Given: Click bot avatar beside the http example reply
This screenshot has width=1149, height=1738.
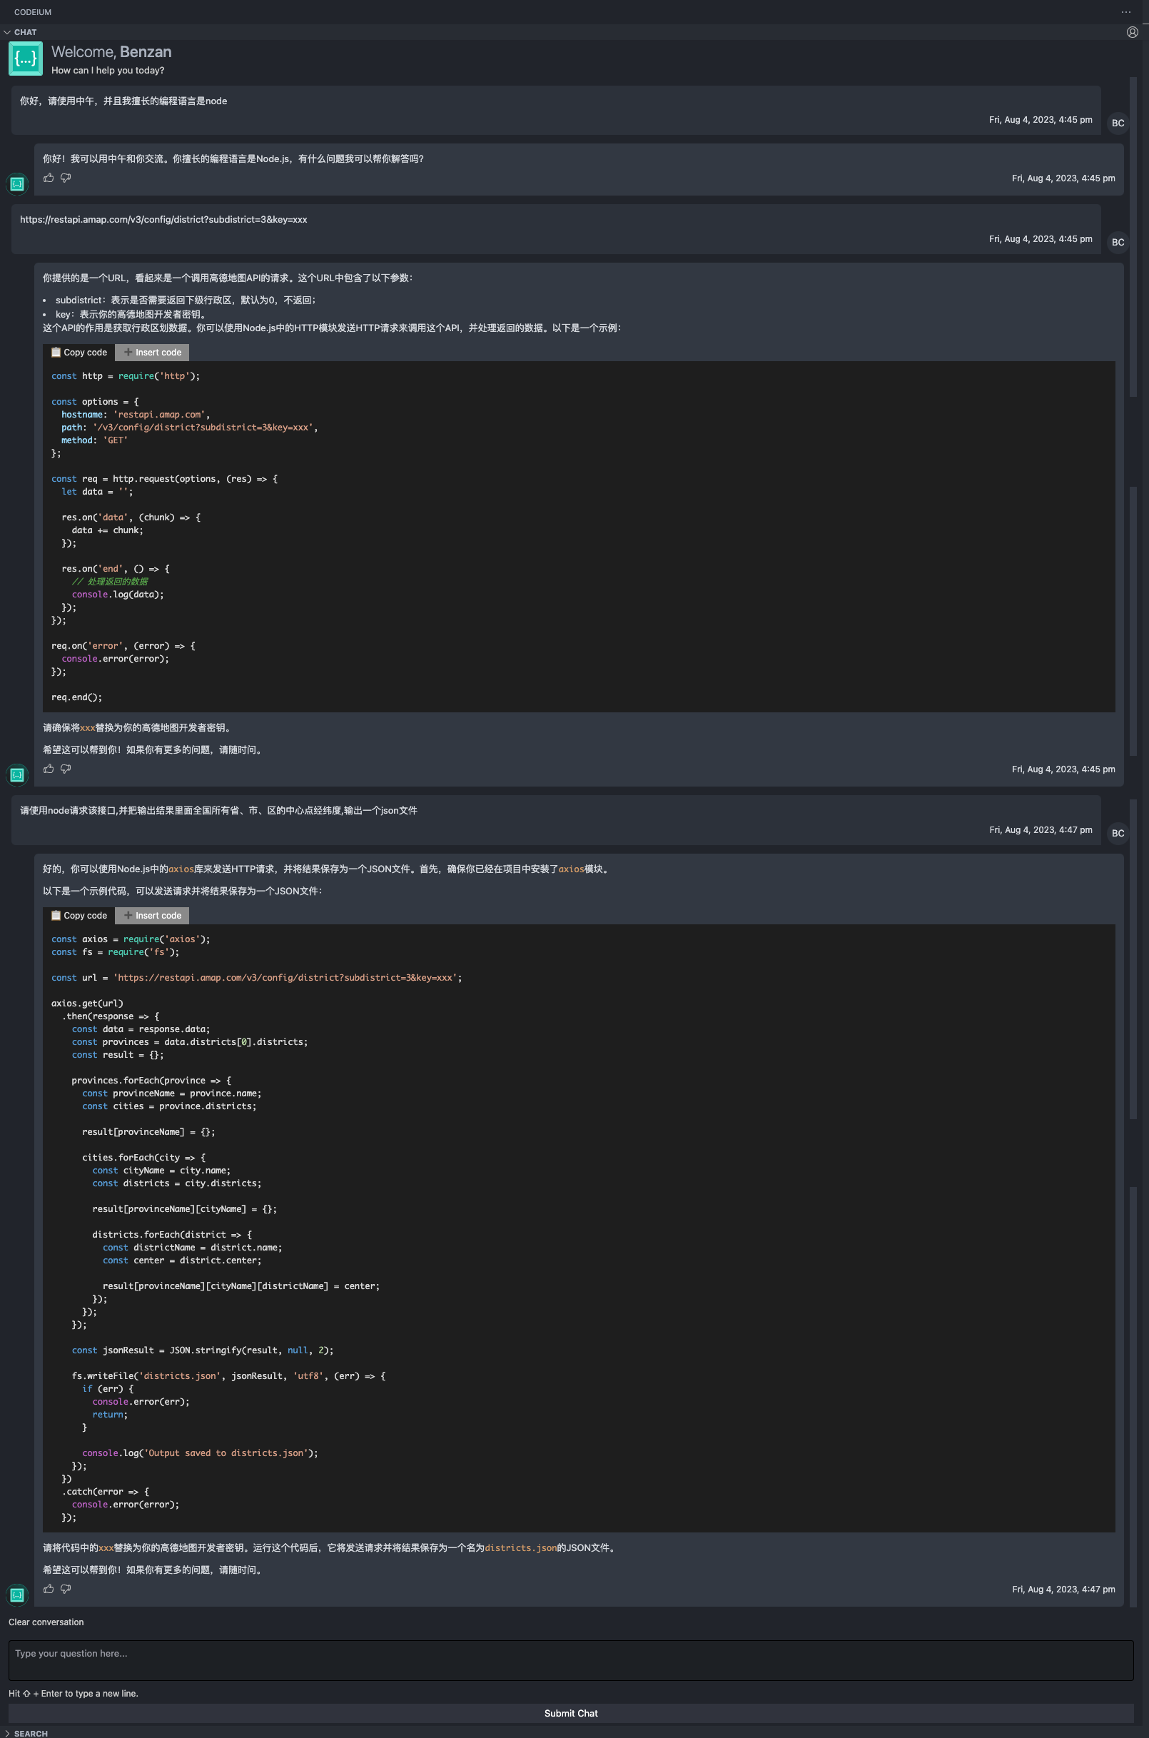Looking at the screenshot, I should coord(17,774).
